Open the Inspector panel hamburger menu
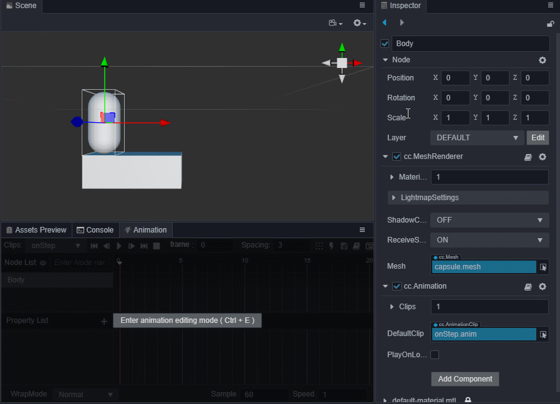560x404 pixels. click(x=551, y=6)
